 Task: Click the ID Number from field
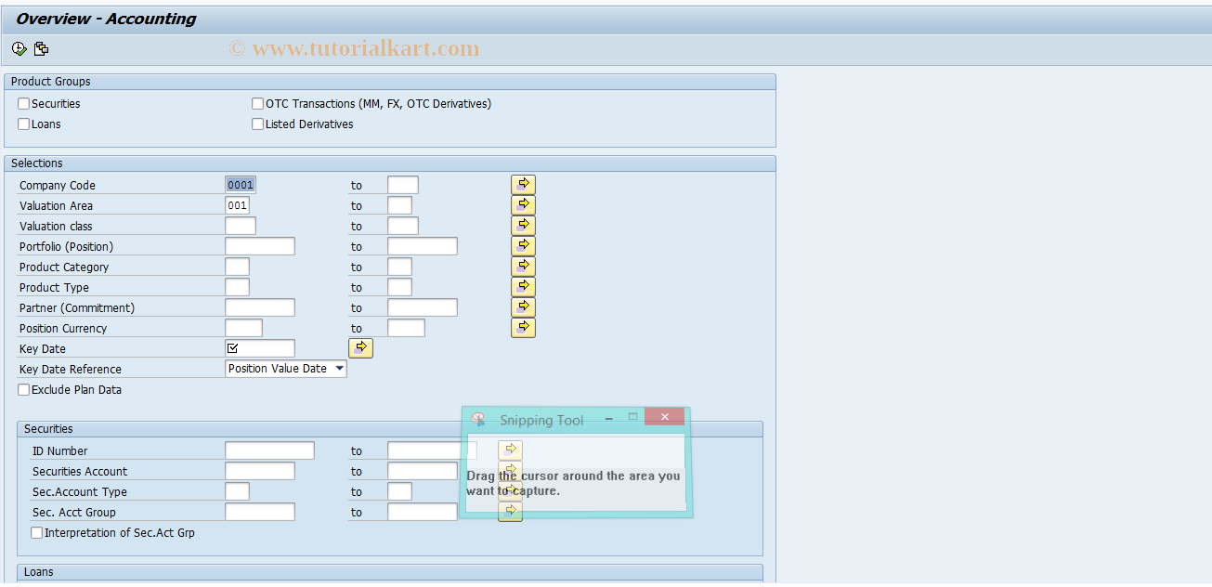tap(269, 450)
